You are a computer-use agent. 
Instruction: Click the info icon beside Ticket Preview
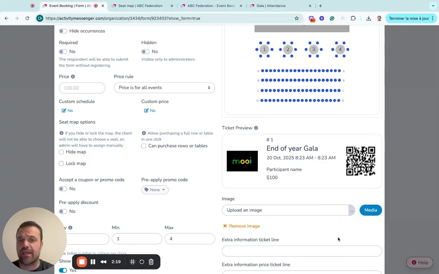(256, 128)
